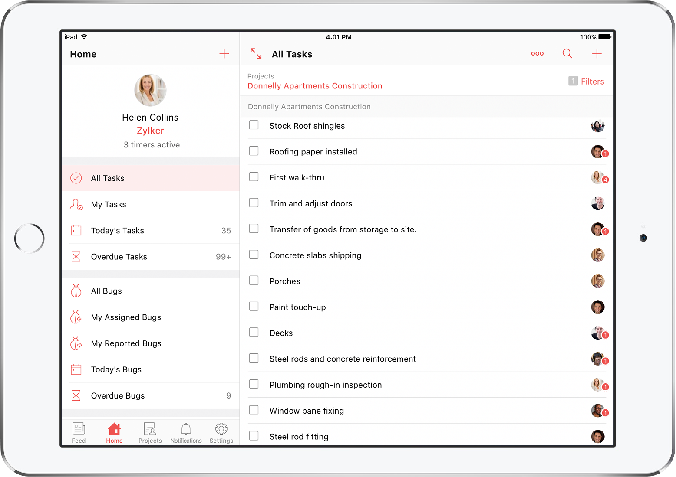Open project selector Donnelly Apartments Construction link
Image resolution: width=676 pixels, height=477 pixels.
[315, 86]
